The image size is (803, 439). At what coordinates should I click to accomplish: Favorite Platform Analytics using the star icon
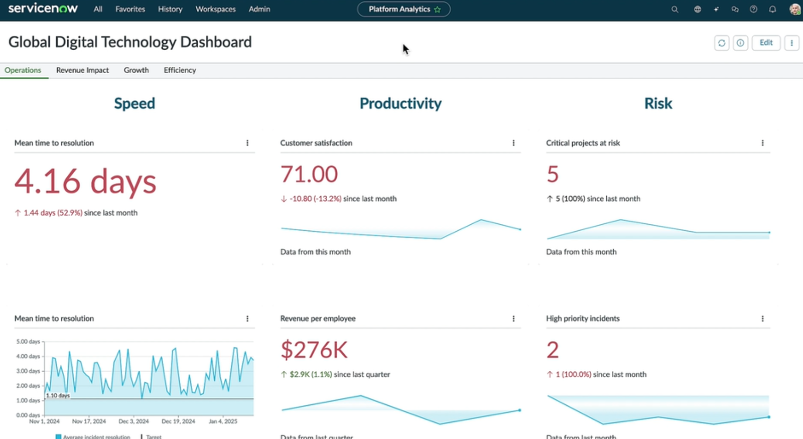click(438, 10)
